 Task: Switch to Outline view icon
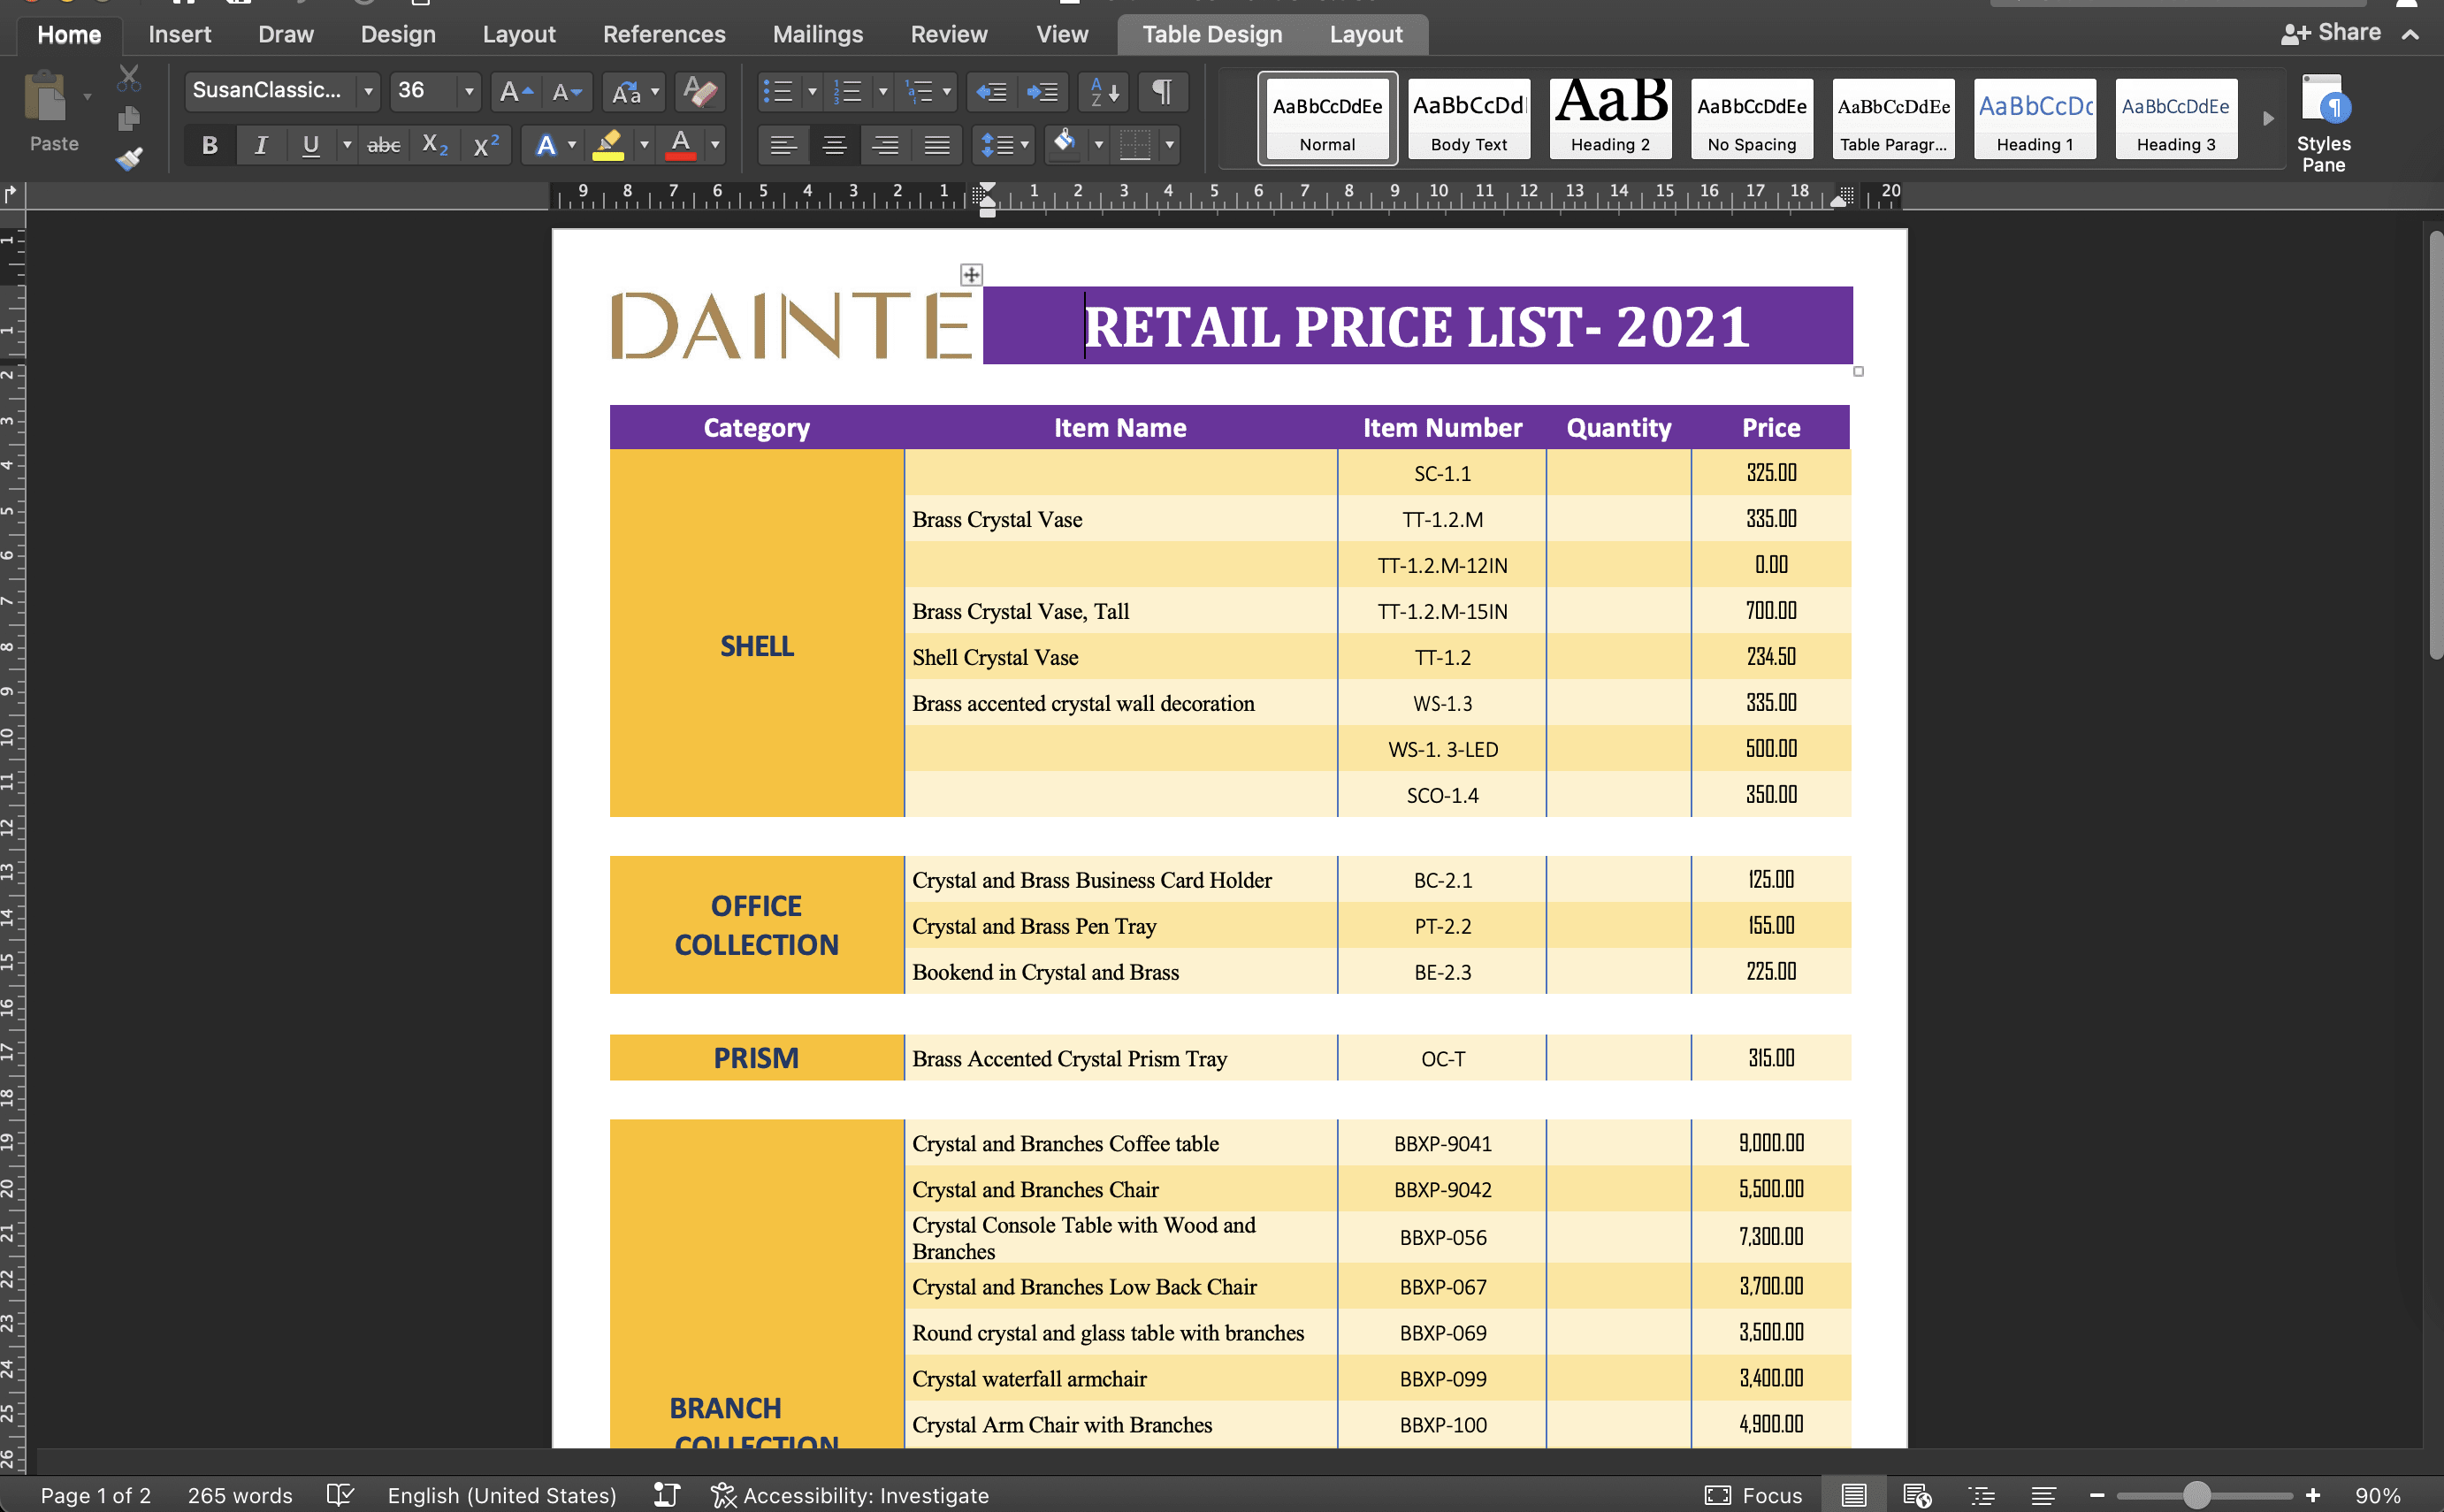1981,1494
